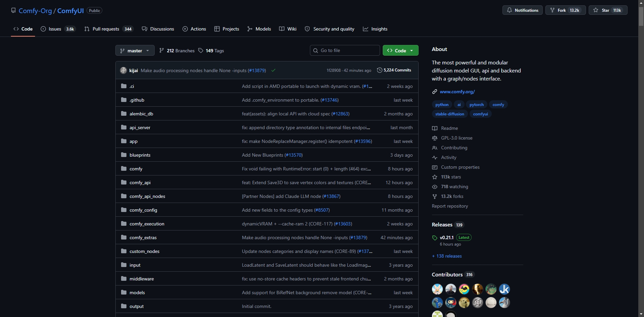Image resolution: width=644 pixels, height=317 pixels.
Task: Switch to the Projects tab
Action: coord(227,29)
